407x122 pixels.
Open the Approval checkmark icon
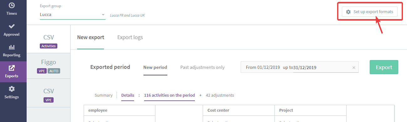(x=12, y=26)
